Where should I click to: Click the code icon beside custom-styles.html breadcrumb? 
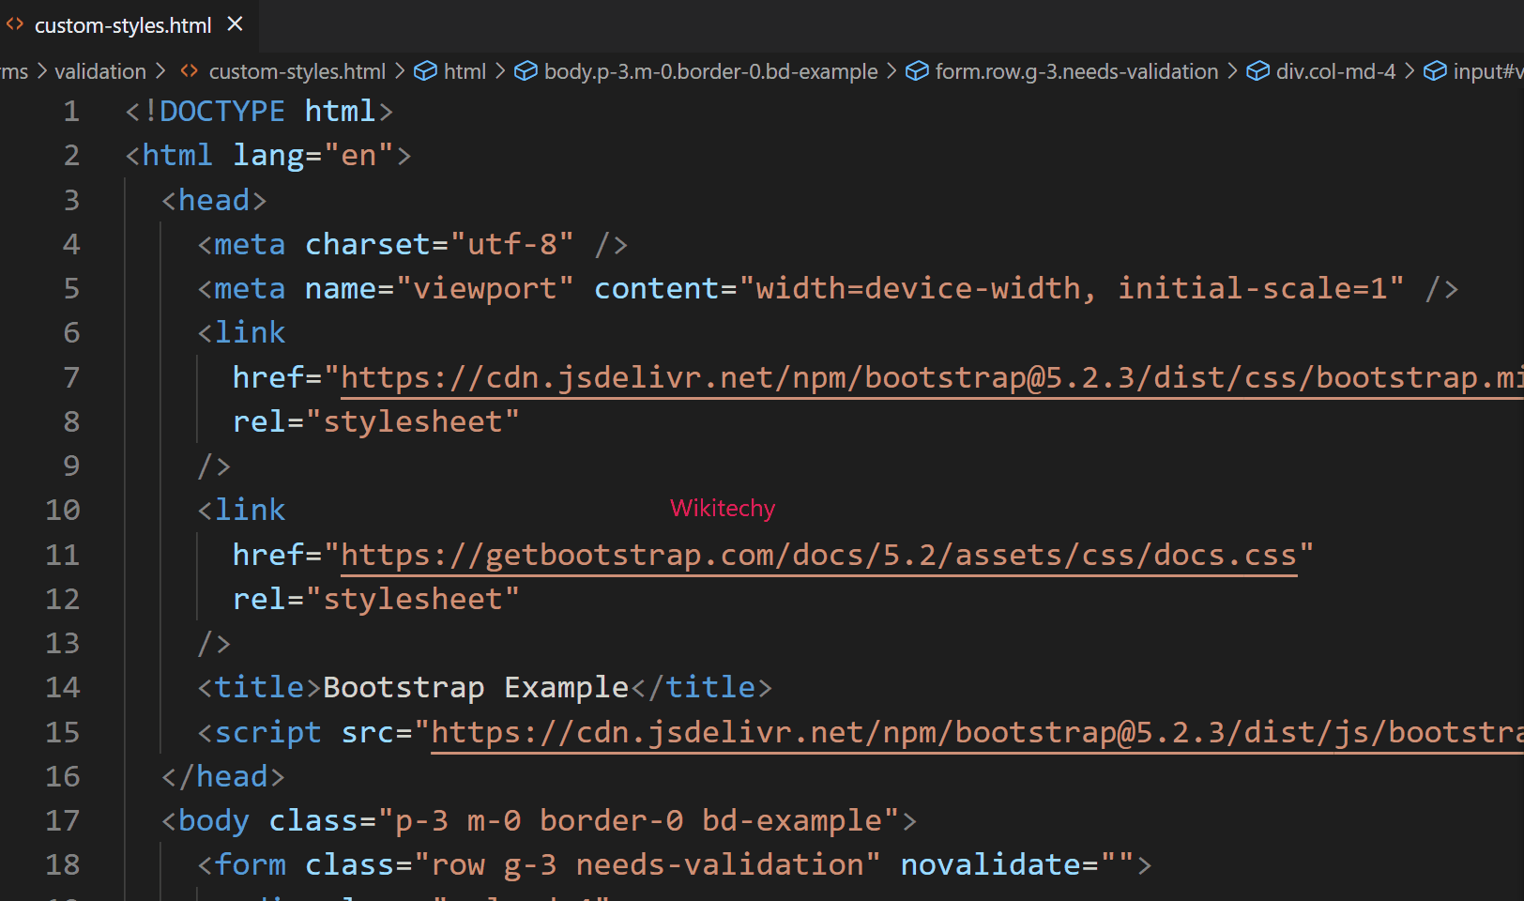point(189,70)
